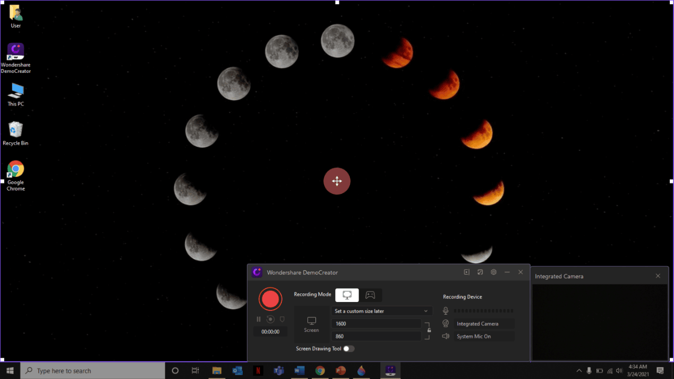Select the Recycle Bin desktop icon
Screen dimensions: 674x379
tap(16, 133)
